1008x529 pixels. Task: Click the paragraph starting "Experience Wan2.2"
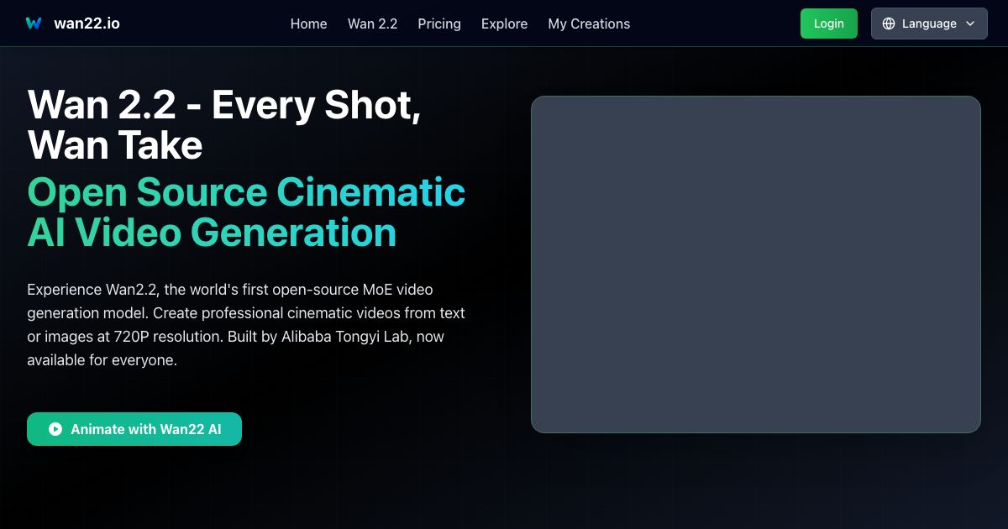point(246,325)
